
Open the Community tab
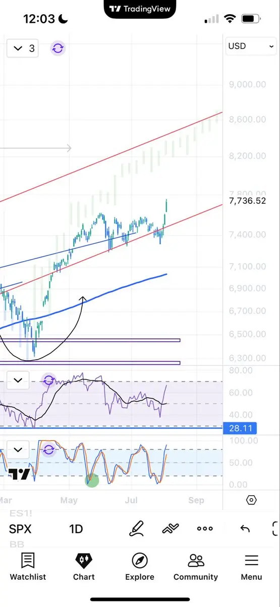[x=196, y=567]
